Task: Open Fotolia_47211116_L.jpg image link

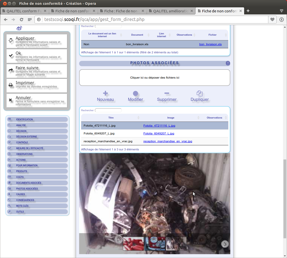Action: click(x=159, y=126)
